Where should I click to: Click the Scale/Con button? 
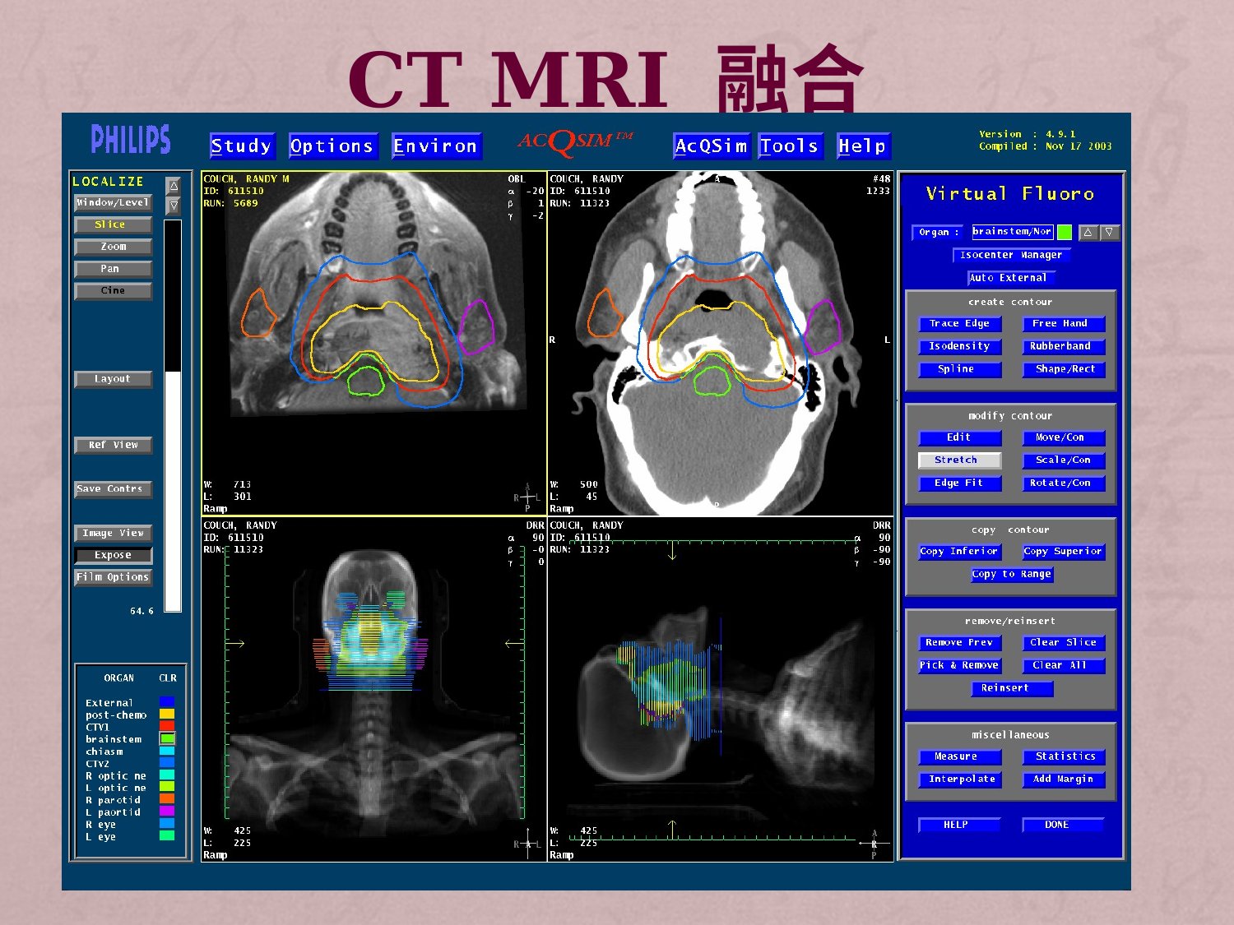pos(1064,460)
